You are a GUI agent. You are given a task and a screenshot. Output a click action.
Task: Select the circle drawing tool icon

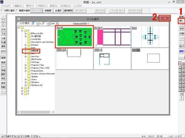pyautogui.click(x=3, y=25)
